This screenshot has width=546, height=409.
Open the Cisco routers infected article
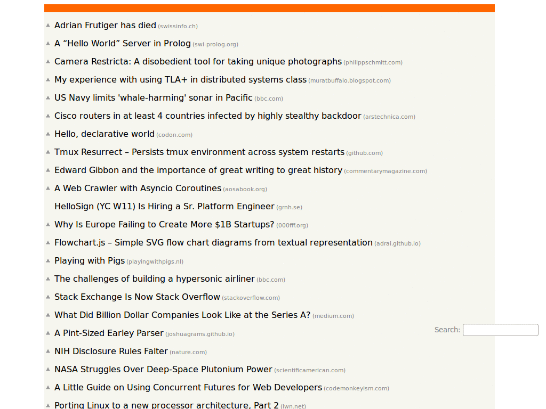pos(208,116)
